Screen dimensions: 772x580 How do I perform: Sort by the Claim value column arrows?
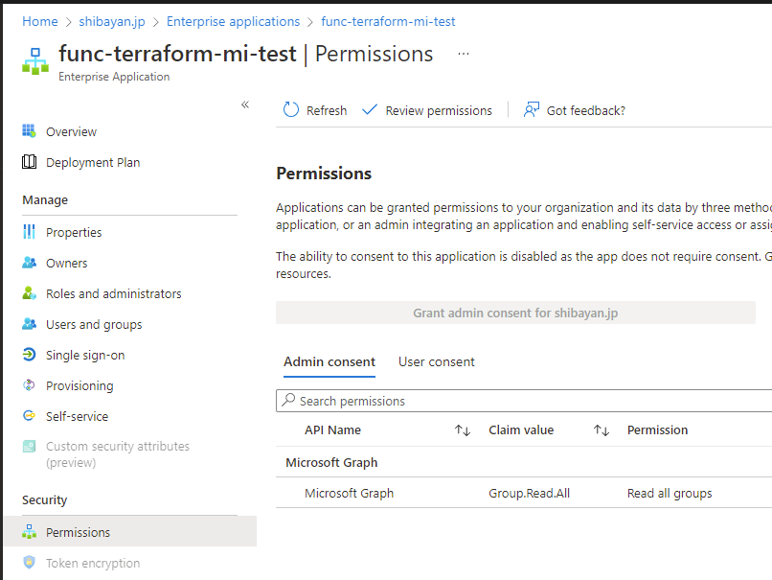tap(602, 430)
